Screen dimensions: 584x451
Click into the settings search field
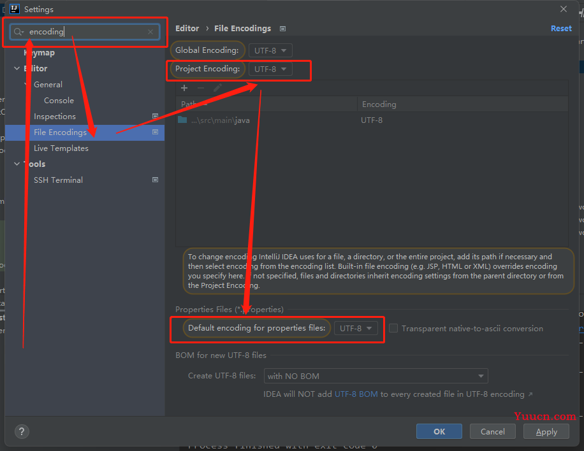85,32
